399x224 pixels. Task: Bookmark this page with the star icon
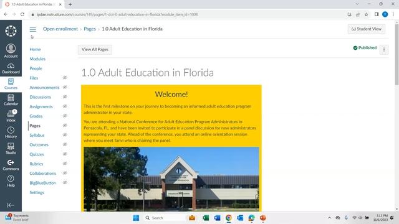[x=366, y=14]
